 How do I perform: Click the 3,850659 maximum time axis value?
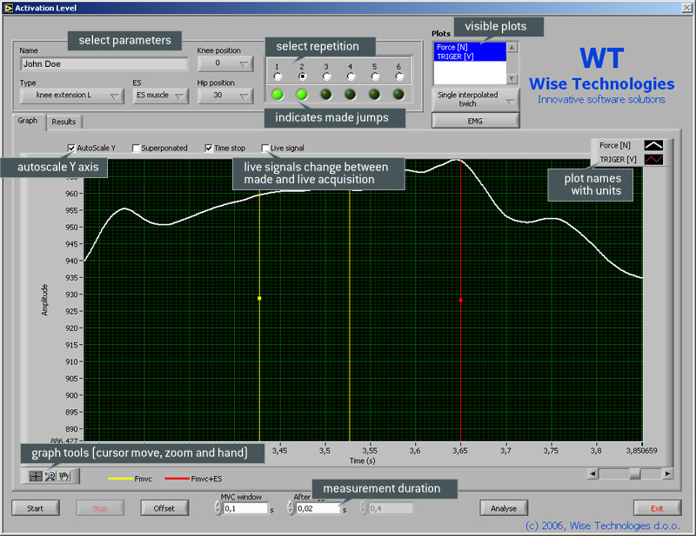point(641,451)
